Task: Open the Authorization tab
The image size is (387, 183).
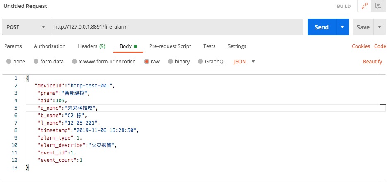Action: [x=50, y=46]
